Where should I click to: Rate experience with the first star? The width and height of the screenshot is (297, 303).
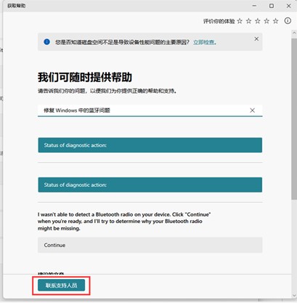click(240, 21)
